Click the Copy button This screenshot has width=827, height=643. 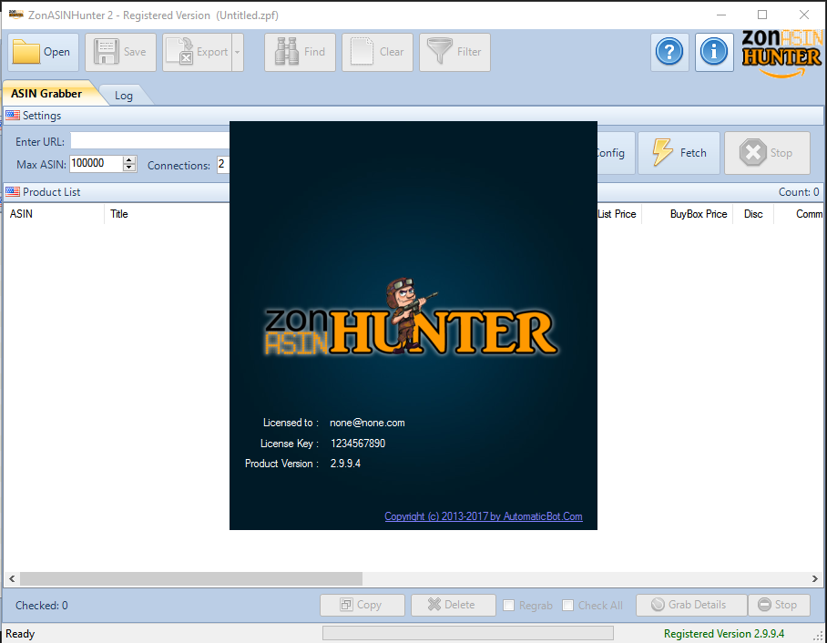click(362, 605)
